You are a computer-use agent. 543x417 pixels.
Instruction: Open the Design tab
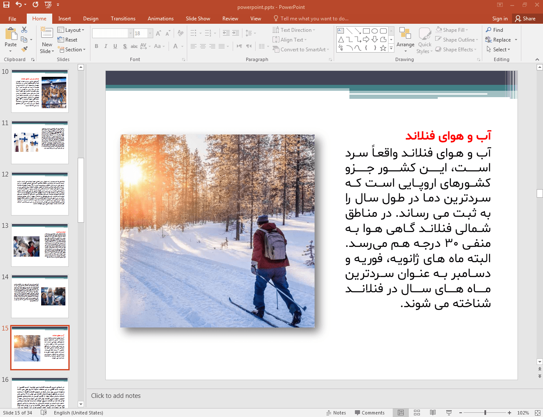click(x=90, y=19)
